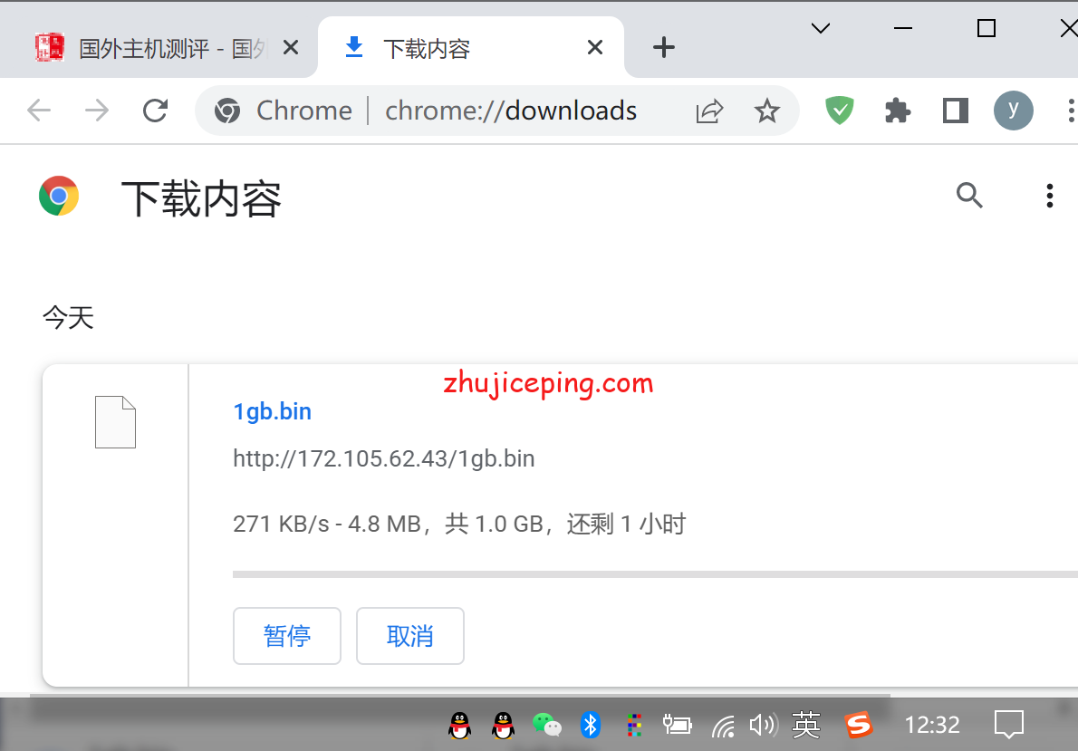Switch the 英 input language indicator
This screenshot has height=751, width=1078.
(x=805, y=725)
